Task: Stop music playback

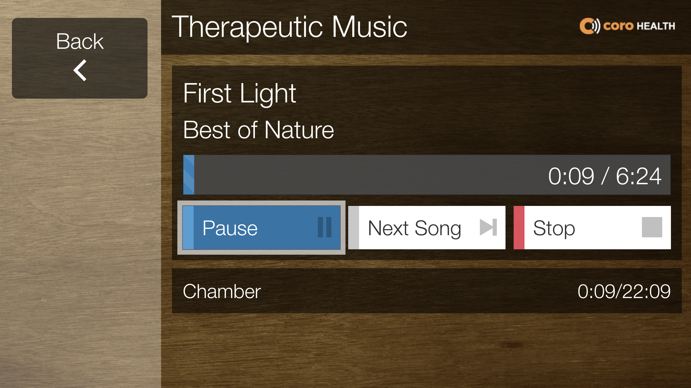Action: [x=592, y=228]
